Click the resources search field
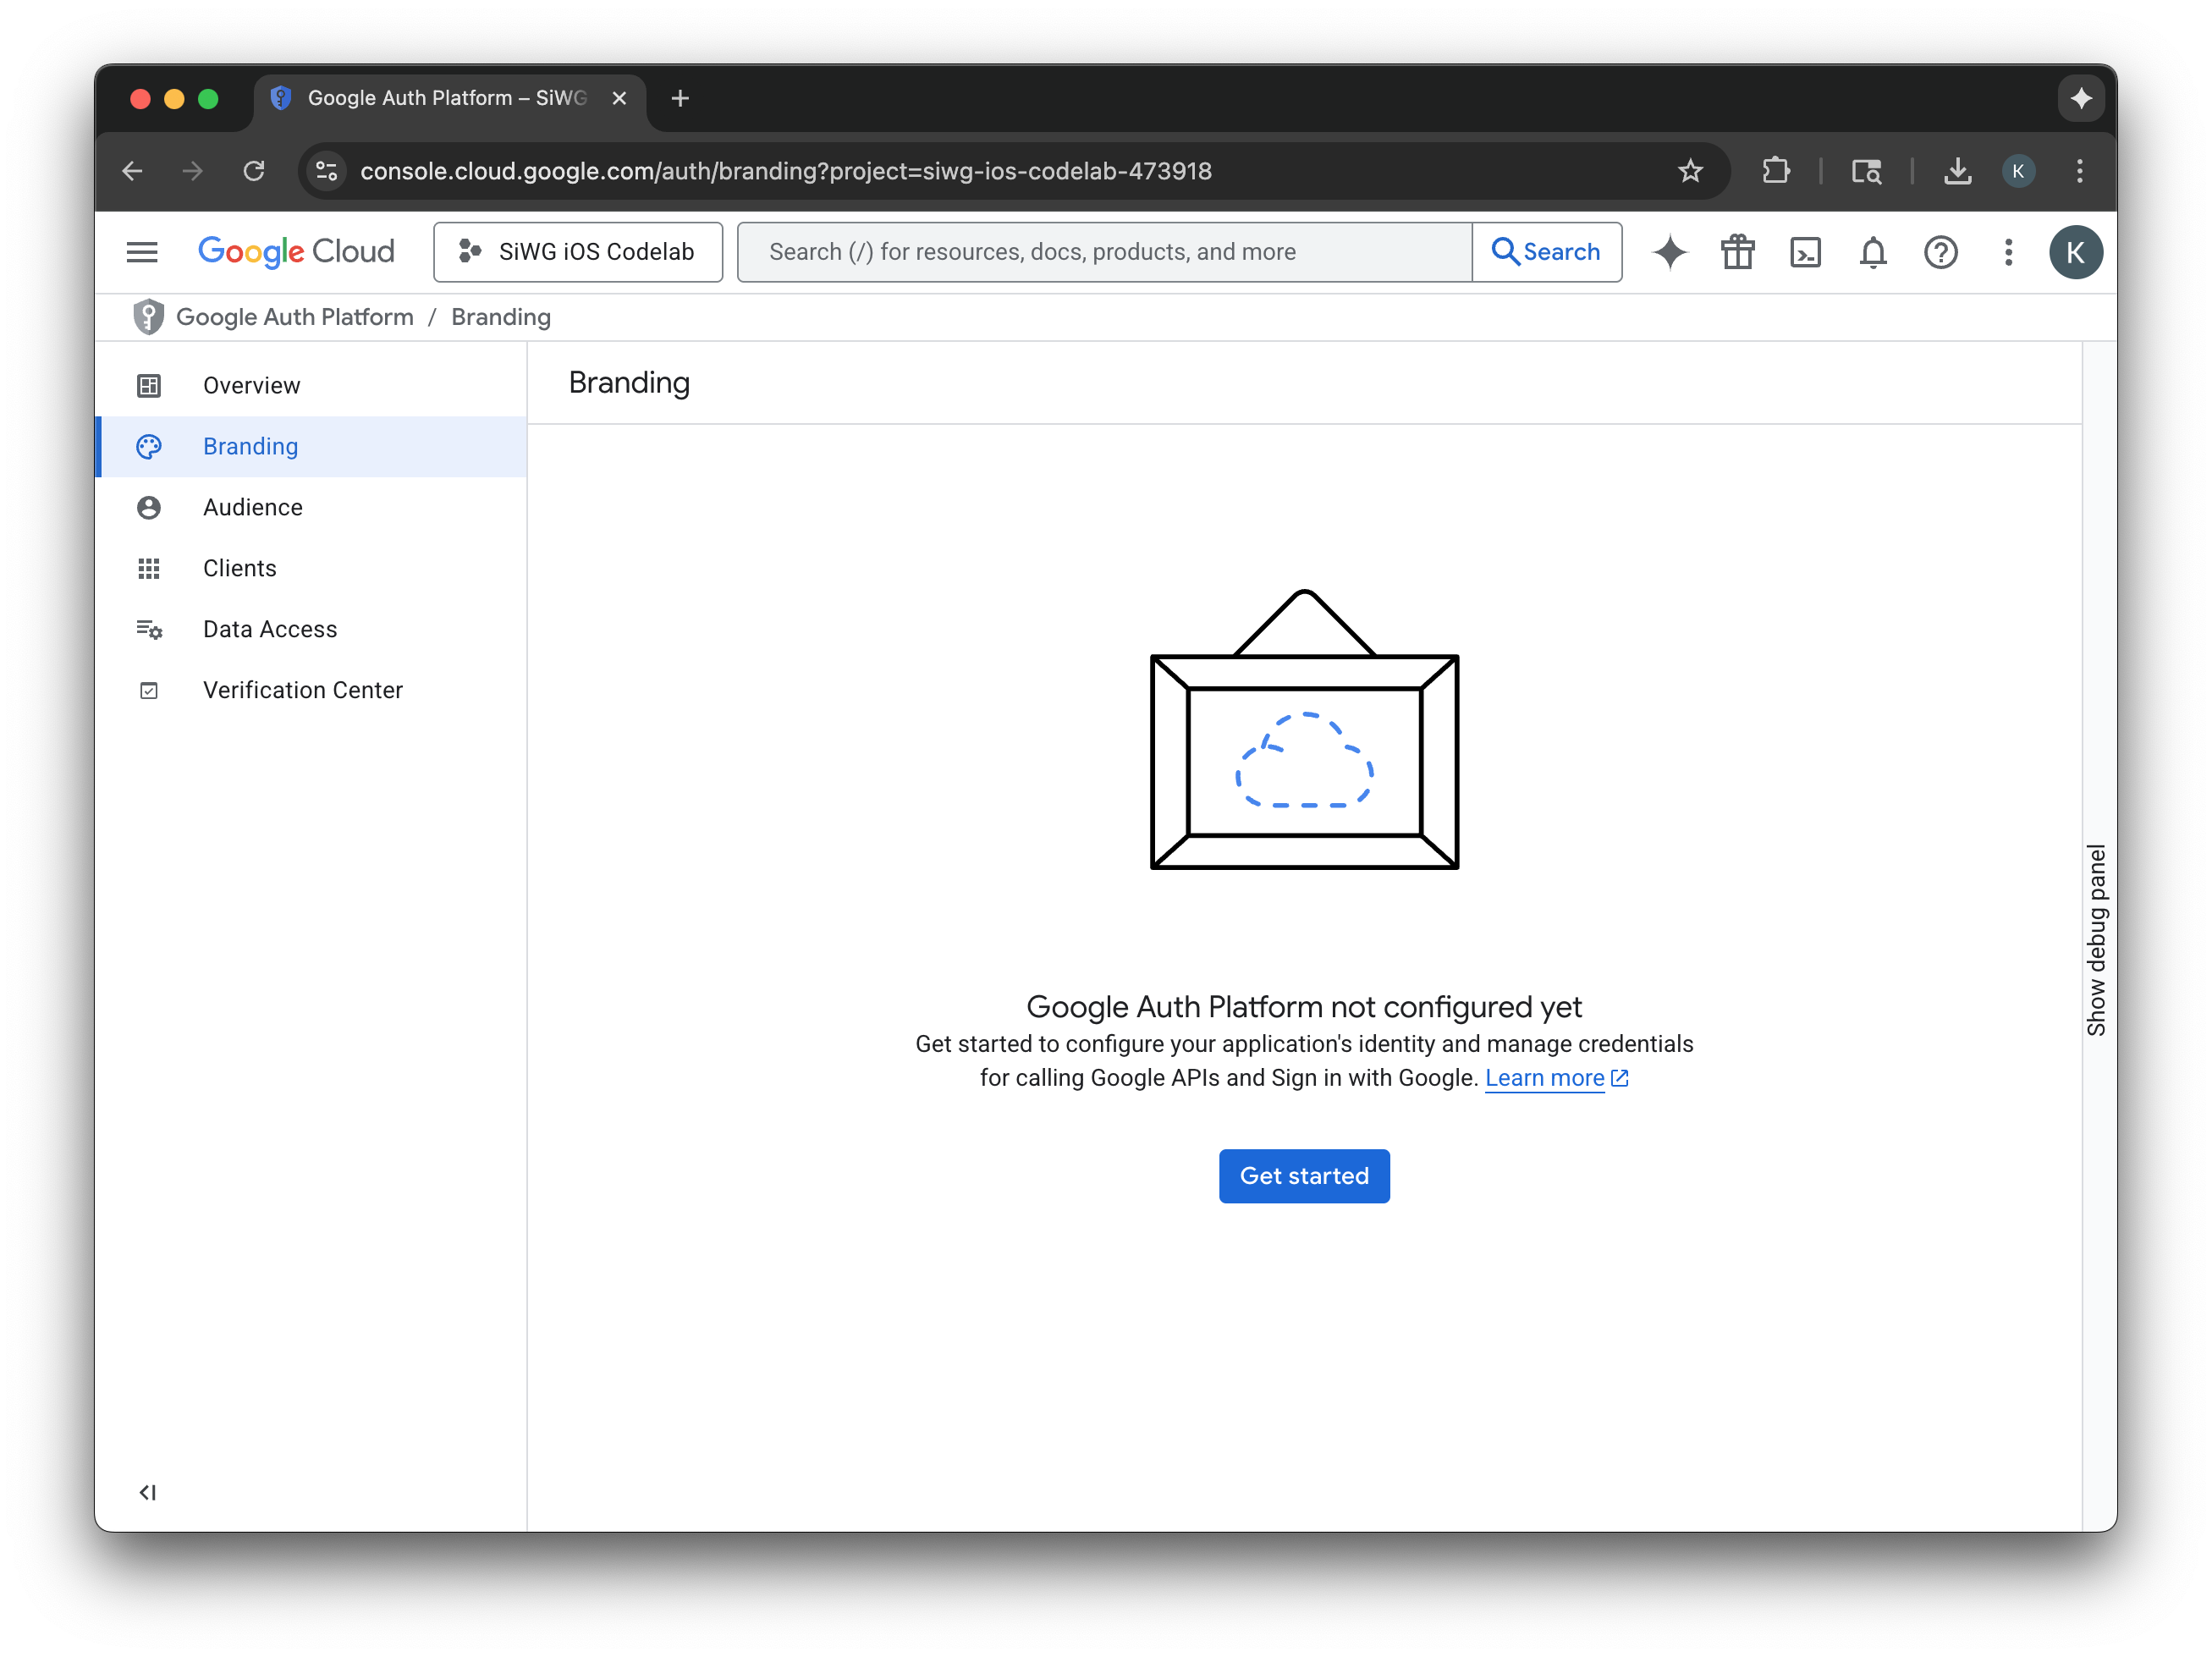Image resolution: width=2212 pixels, height=1657 pixels. coord(1100,252)
